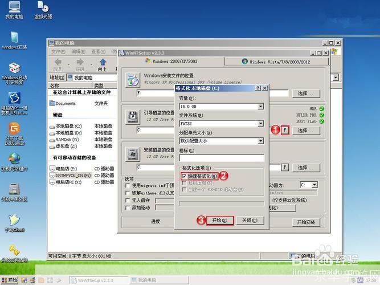Select 电脑店PE (X:) CD drive

point(66,182)
